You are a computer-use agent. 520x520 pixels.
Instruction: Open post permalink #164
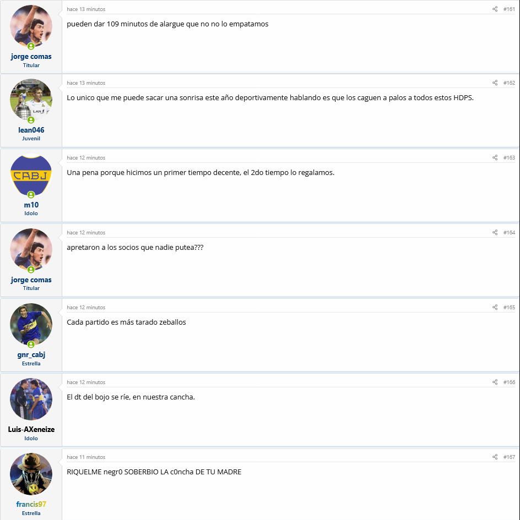tap(509, 232)
